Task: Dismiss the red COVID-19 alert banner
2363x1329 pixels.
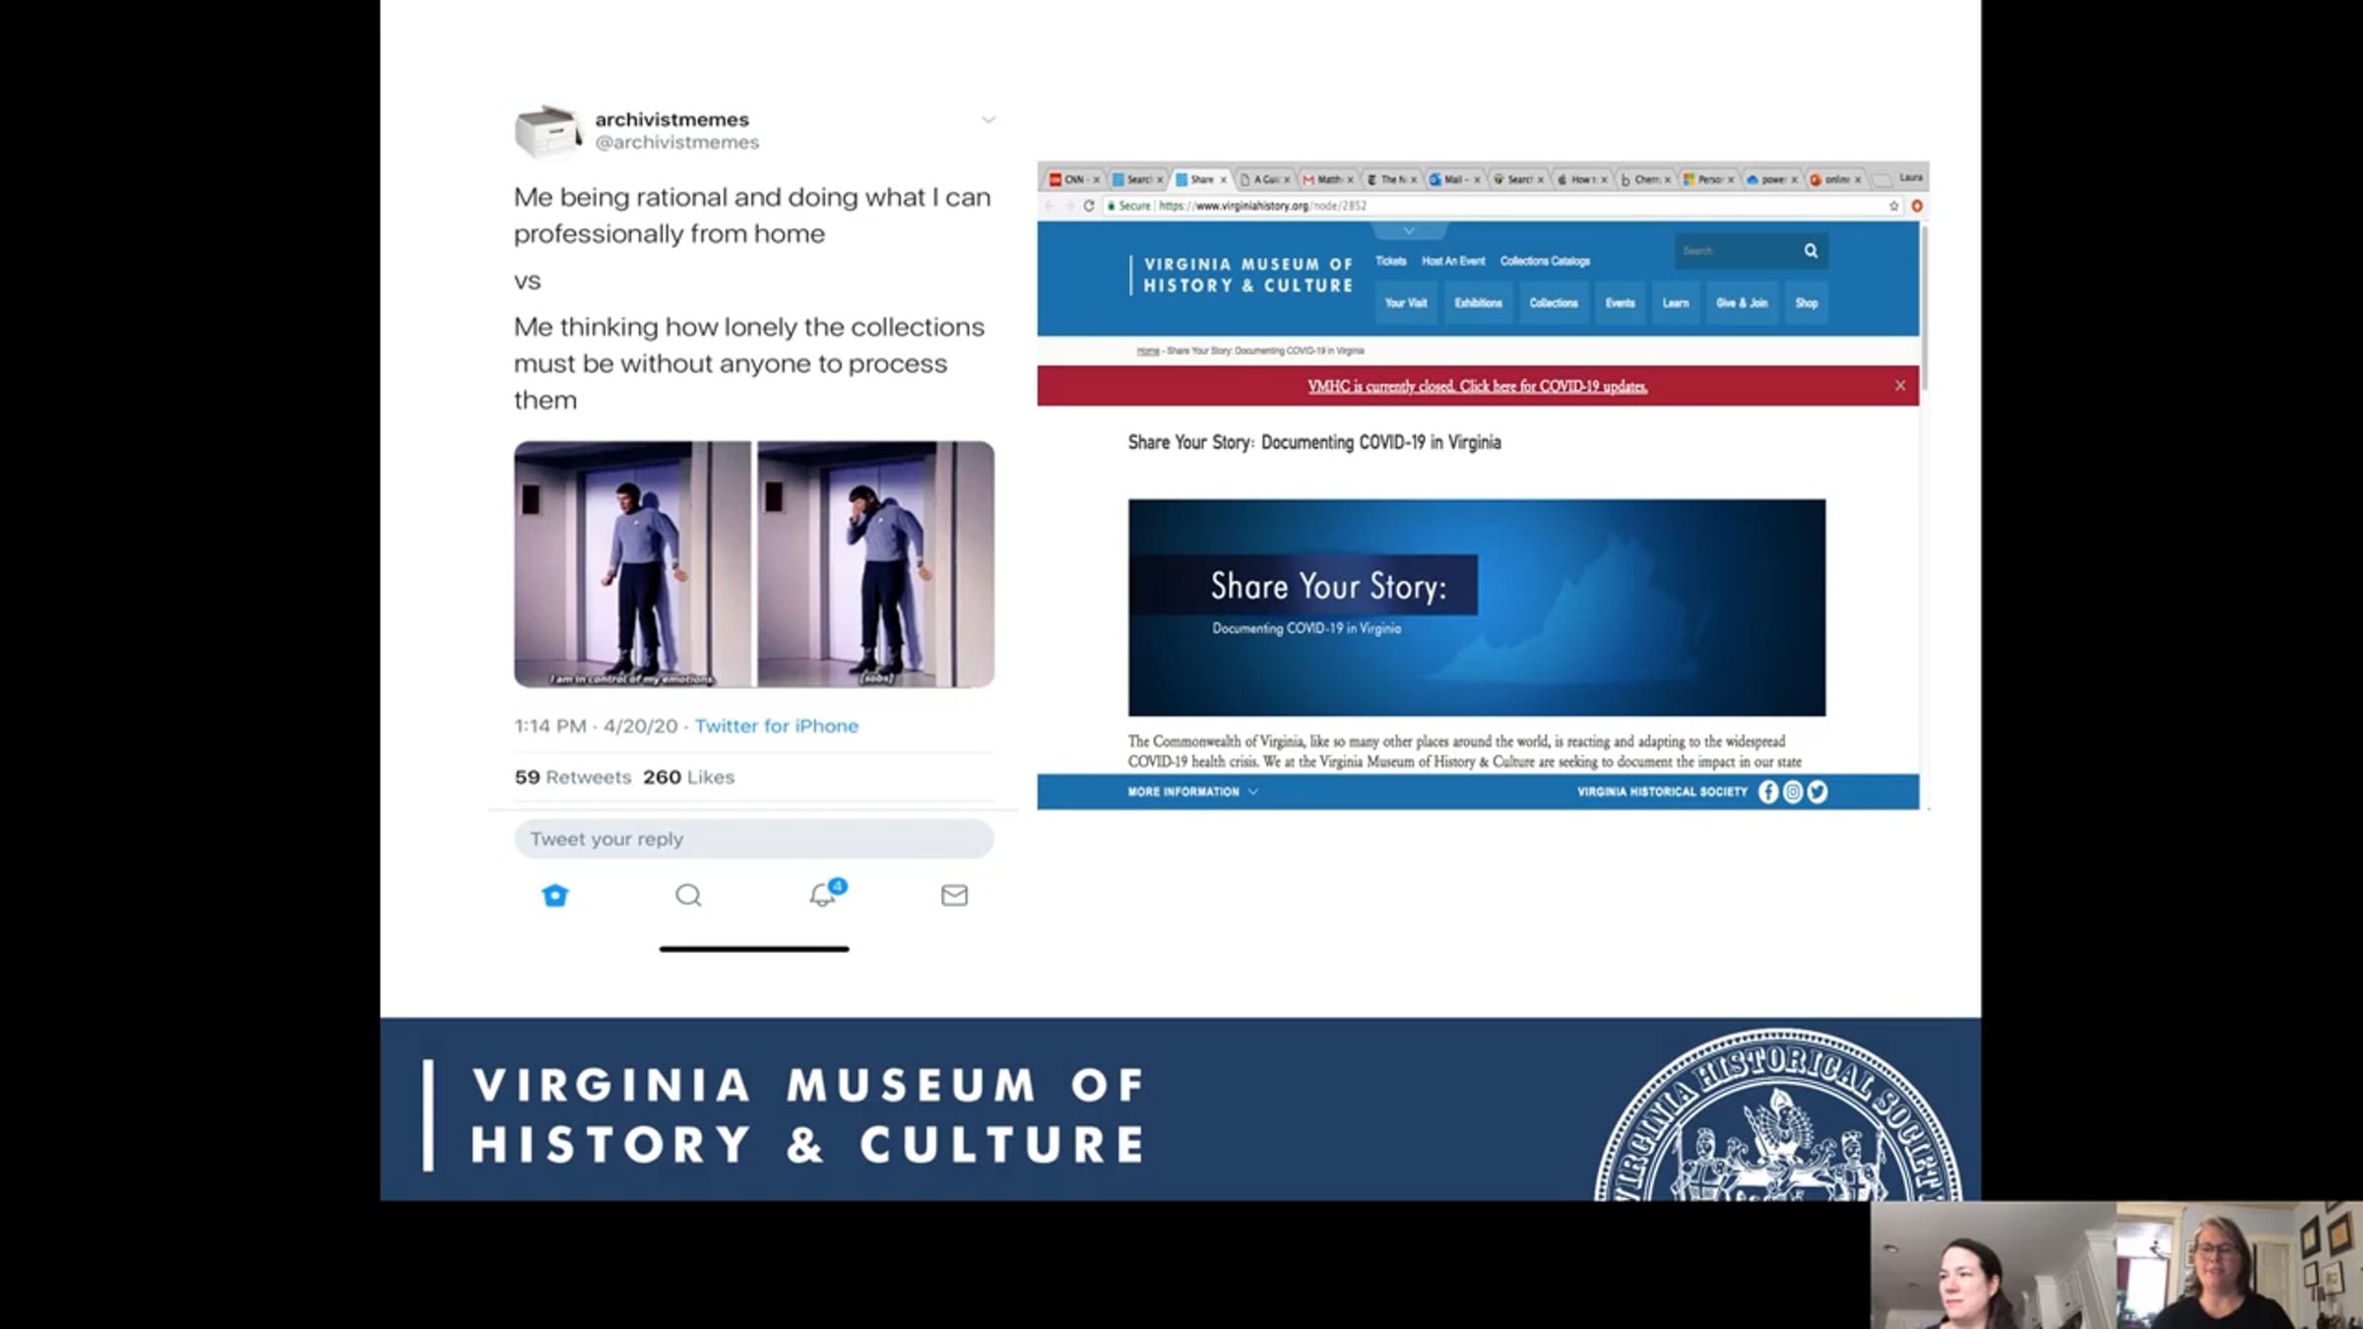Action: point(1900,386)
